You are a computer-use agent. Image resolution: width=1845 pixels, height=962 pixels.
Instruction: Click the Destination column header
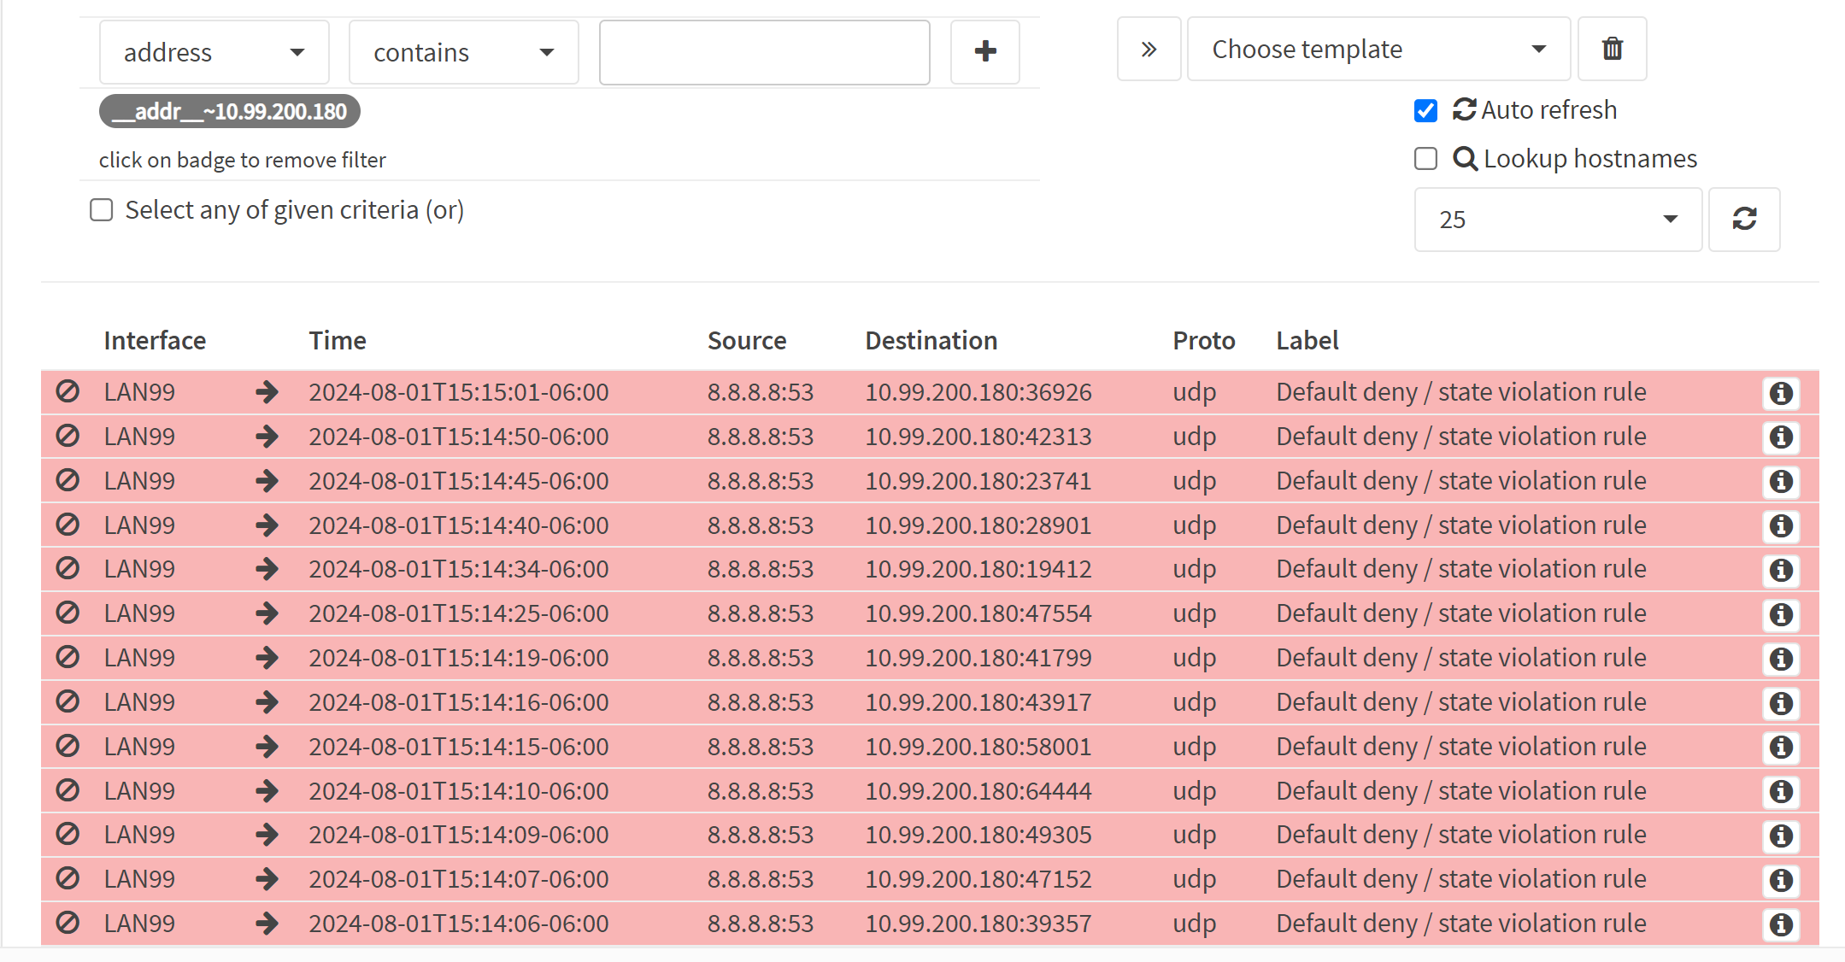pyautogui.click(x=931, y=341)
